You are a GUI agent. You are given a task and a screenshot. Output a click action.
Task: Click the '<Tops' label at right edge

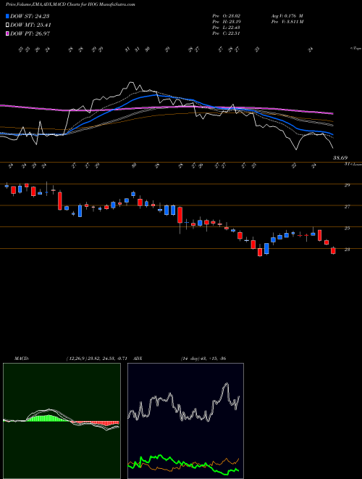point(355,49)
